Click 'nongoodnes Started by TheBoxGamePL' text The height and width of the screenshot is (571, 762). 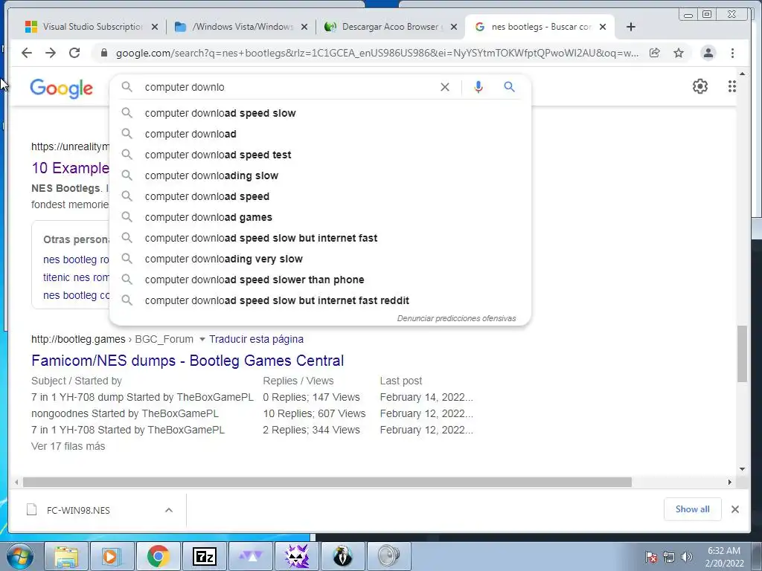point(125,413)
